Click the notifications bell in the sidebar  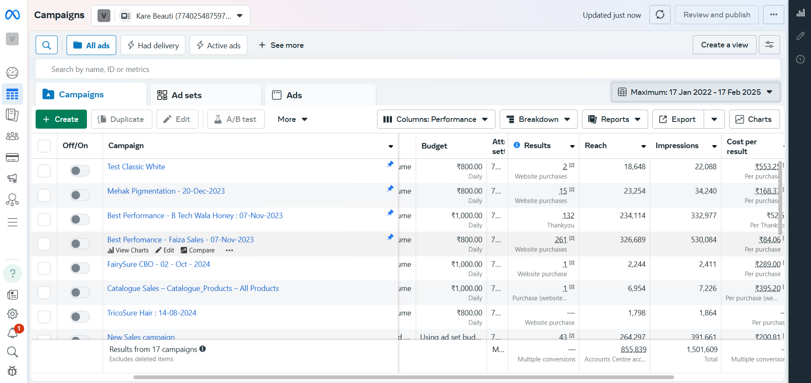tap(12, 333)
